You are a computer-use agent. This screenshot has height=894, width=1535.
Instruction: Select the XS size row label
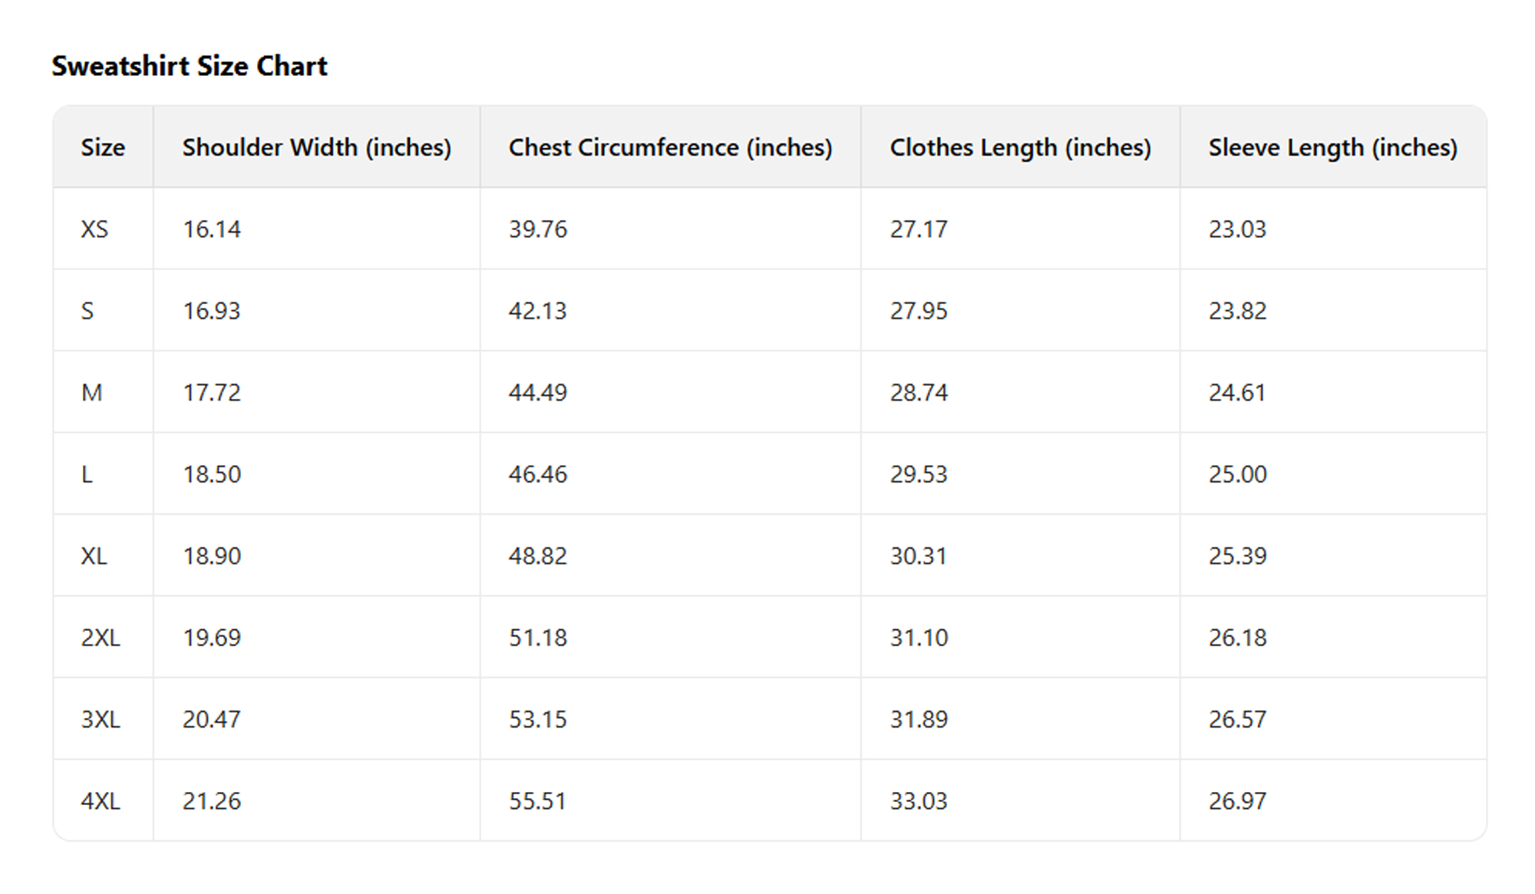94,229
